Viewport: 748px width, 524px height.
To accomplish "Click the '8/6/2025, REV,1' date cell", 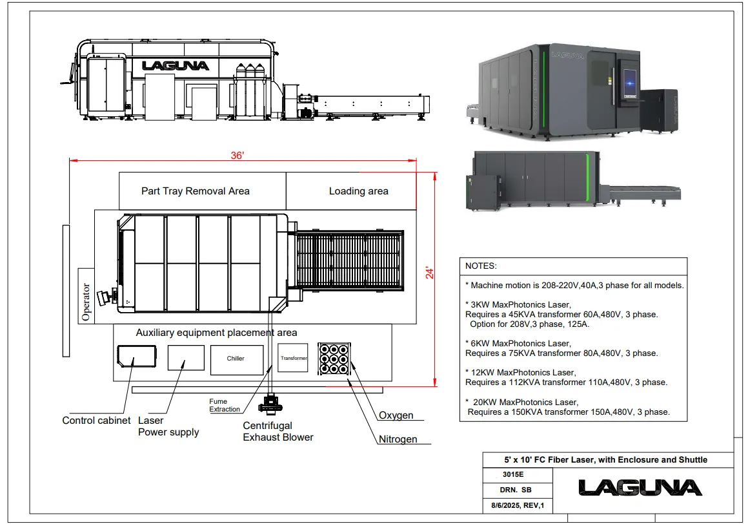I will 518,505.
